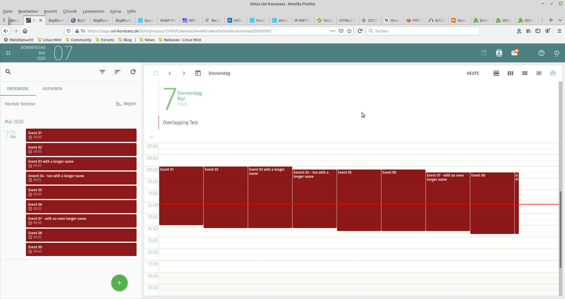This screenshot has width=565, height=299.
Task: Toggle sort order by Beginn
Action: (x=126, y=104)
